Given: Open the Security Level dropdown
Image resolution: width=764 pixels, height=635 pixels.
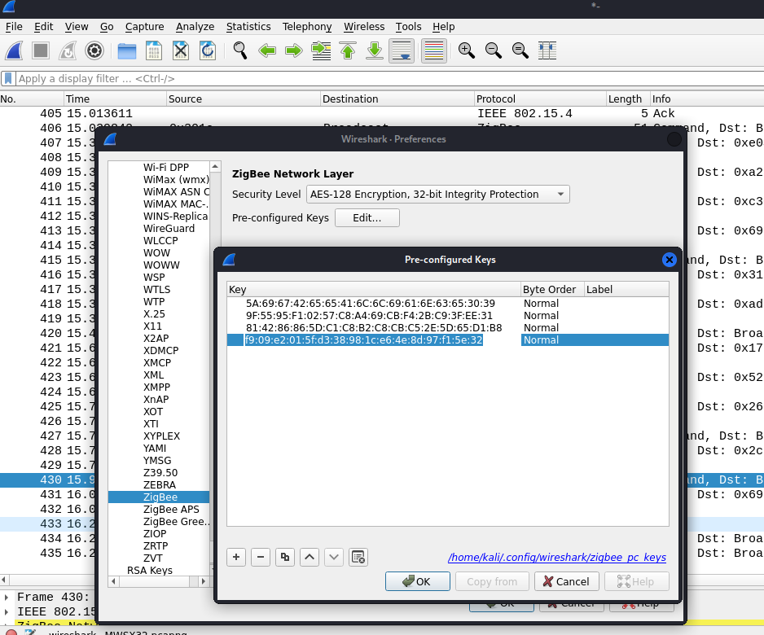Looking at the screenshot, I should 437,195.
